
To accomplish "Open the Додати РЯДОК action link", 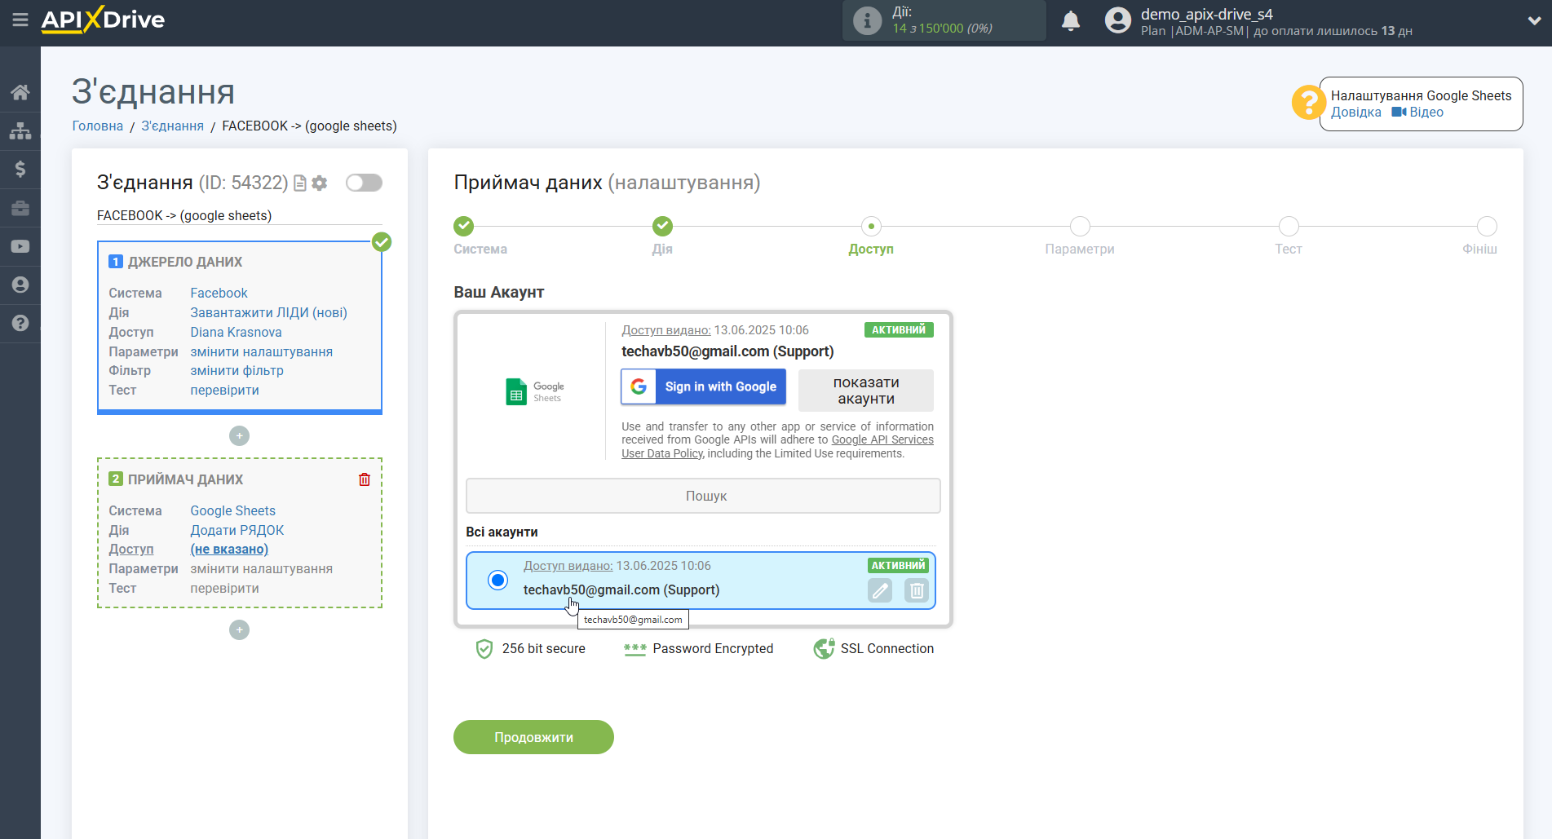I will point(237,530).
